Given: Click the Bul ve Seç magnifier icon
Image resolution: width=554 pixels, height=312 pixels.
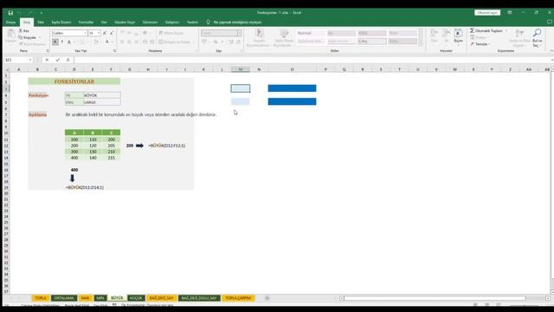Looking at the screenshot, I should pos(537,33).
